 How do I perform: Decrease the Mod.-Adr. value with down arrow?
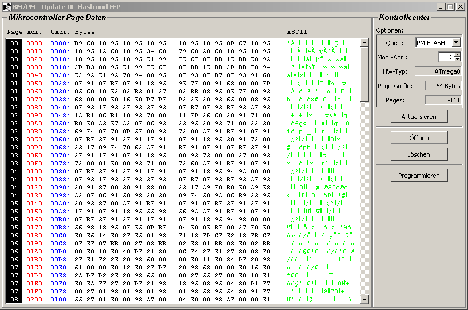pyautogui.click(x=457, y=59)
